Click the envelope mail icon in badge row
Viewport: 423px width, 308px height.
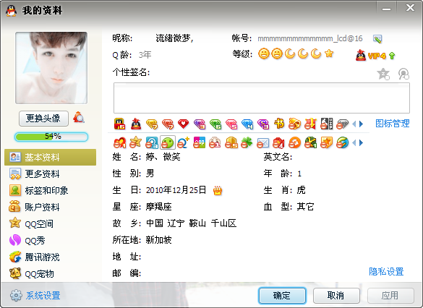(262, 142)
